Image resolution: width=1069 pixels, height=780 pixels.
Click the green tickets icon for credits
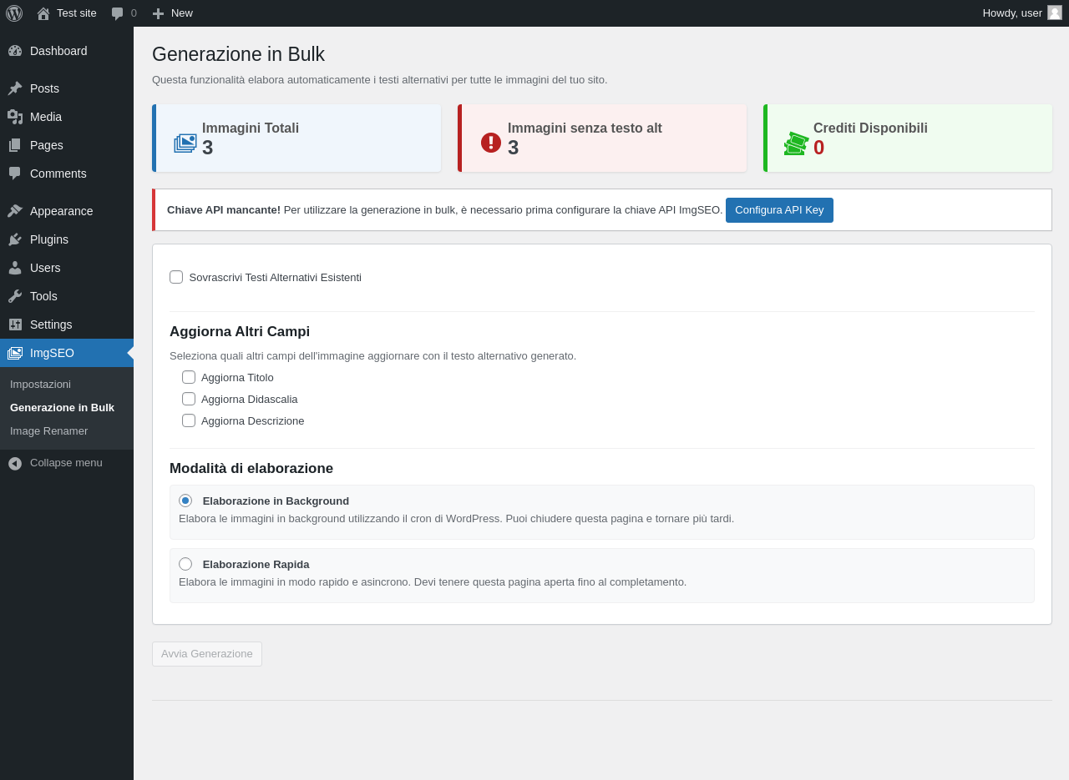point(796,143)
